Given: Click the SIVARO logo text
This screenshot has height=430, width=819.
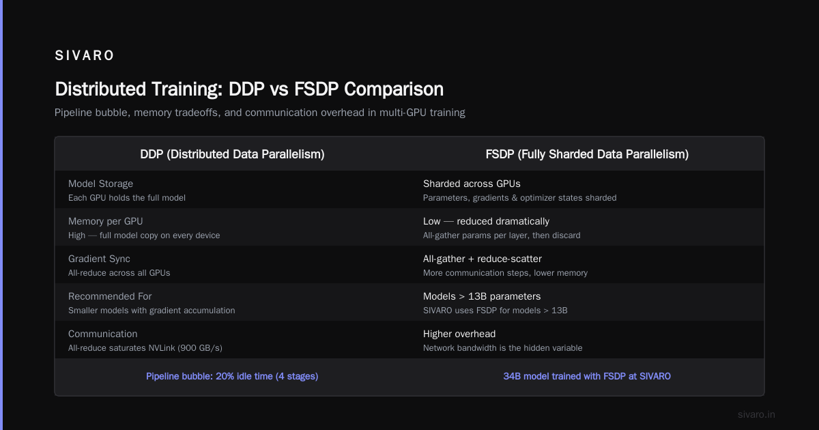Looking at the screenshot, I should [x=85, y=56].
